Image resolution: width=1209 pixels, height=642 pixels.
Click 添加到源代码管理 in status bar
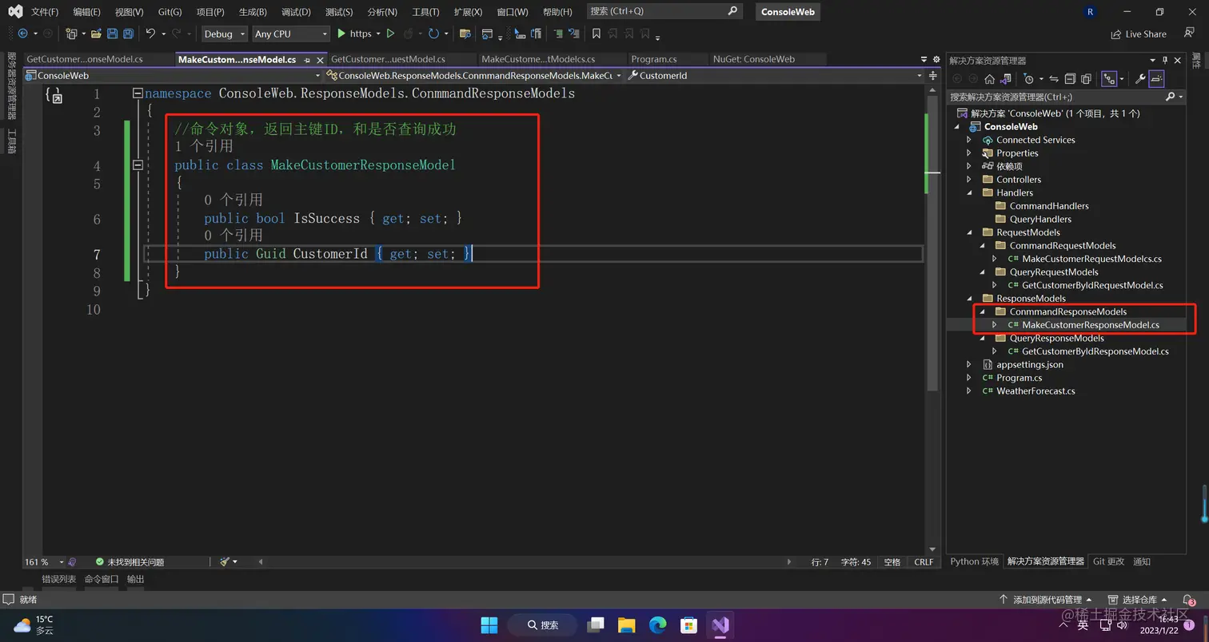(1045, 600)
